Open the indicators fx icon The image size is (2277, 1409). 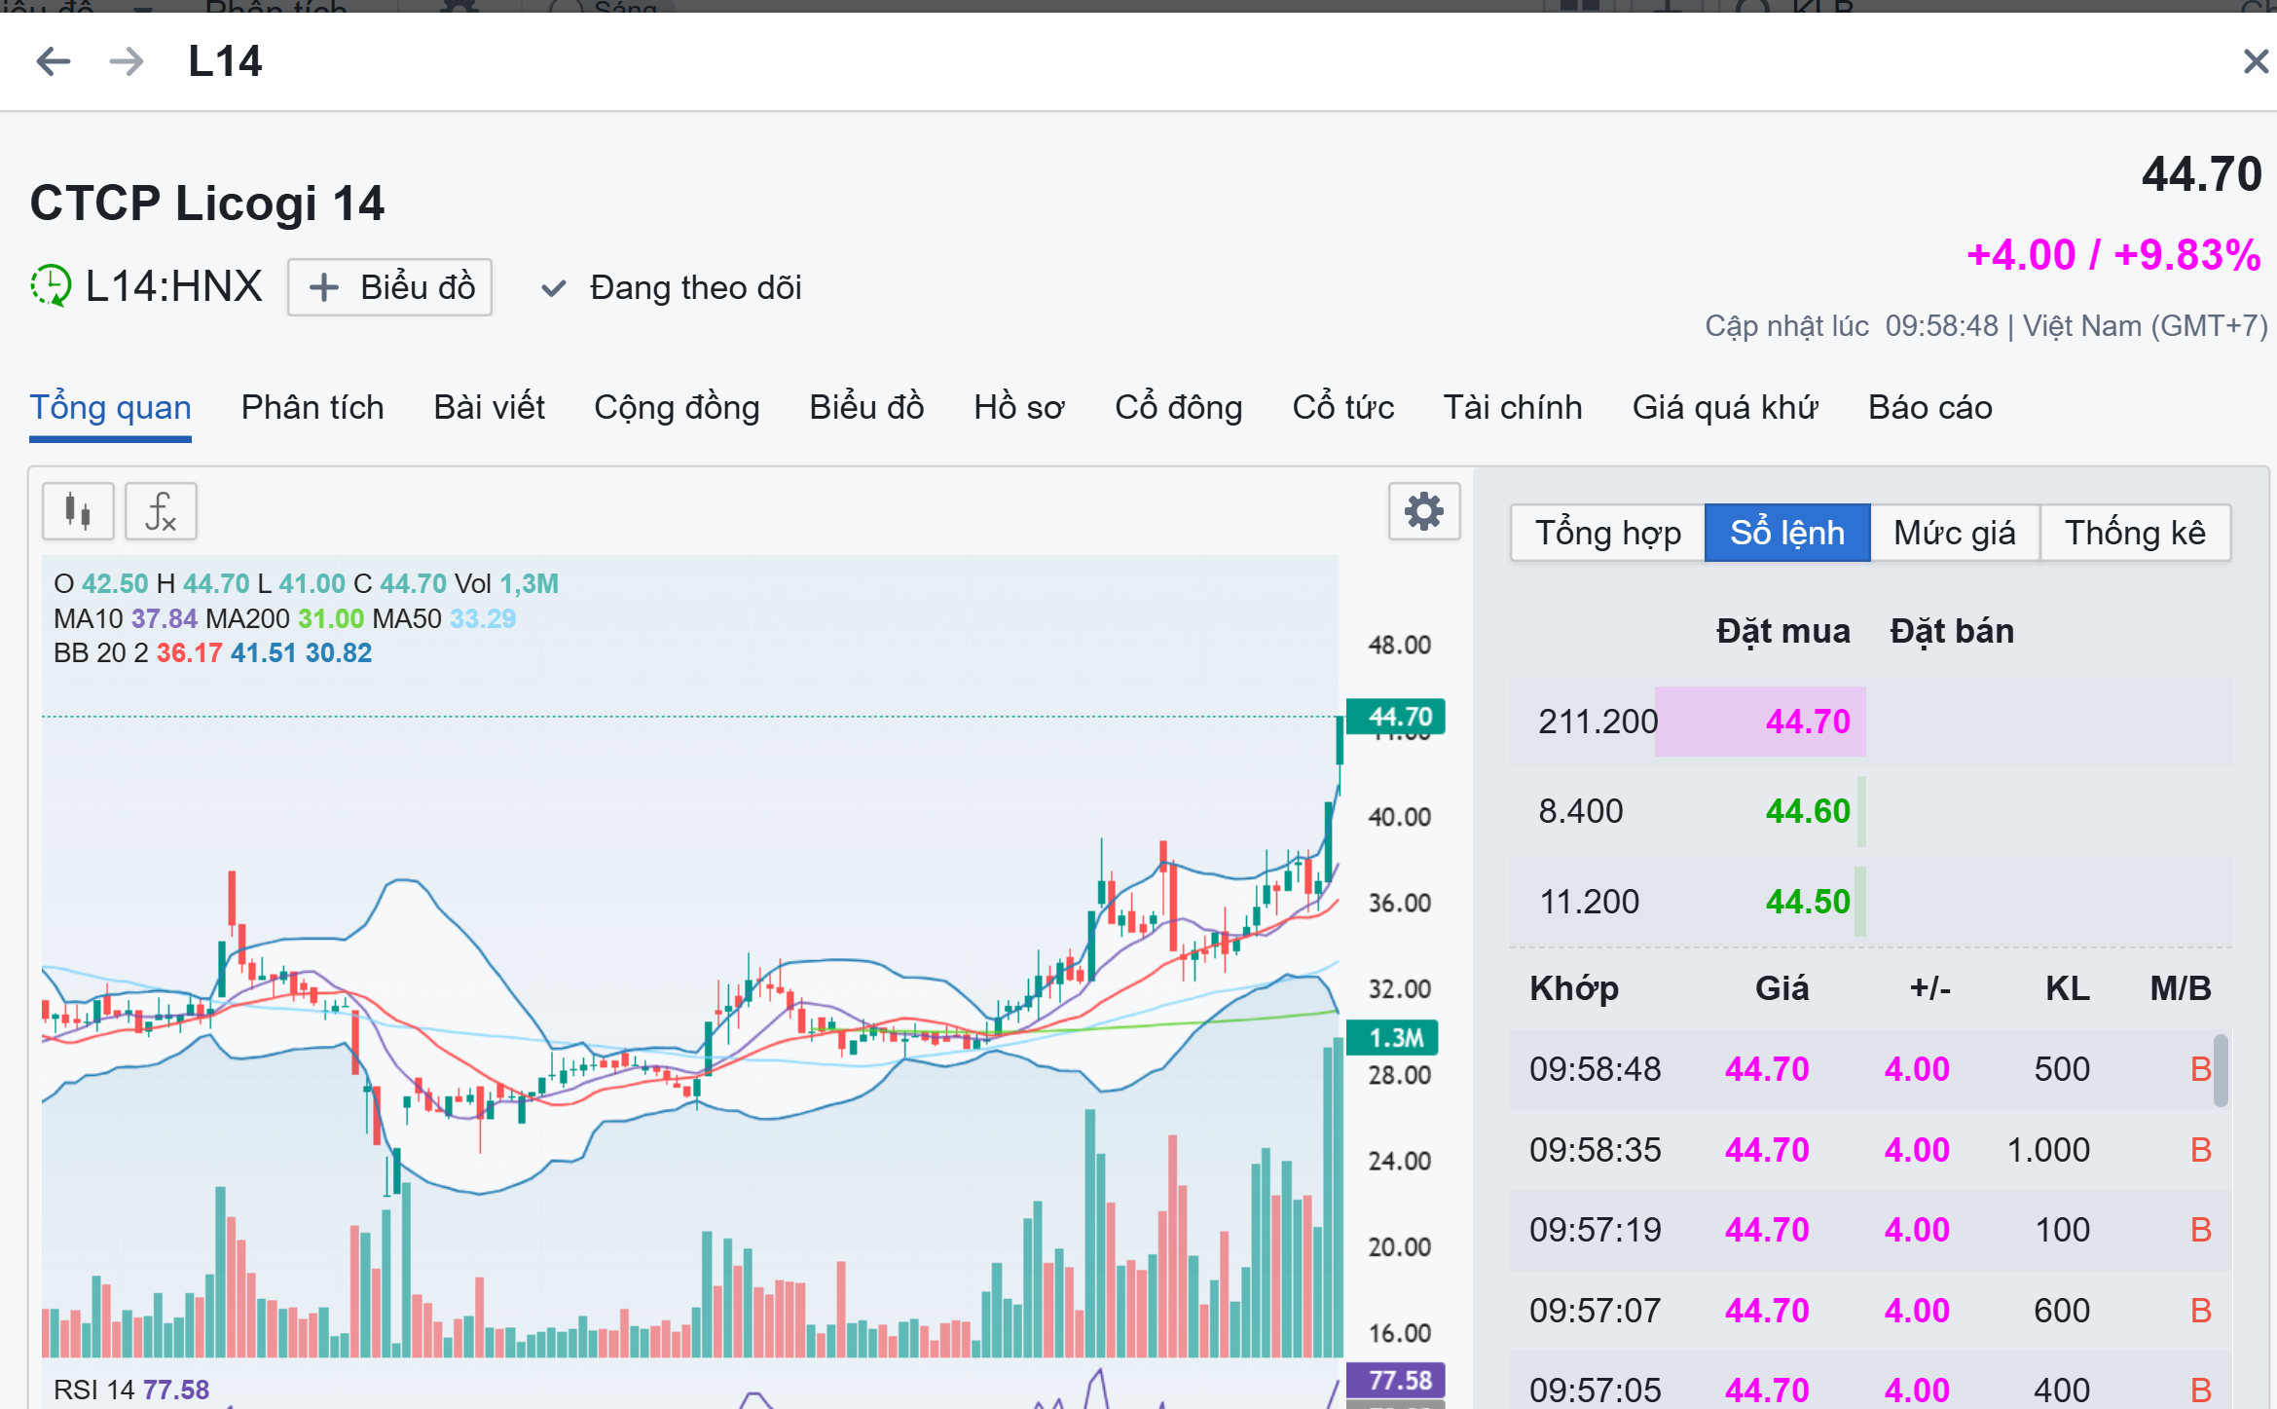click(161, 511)
